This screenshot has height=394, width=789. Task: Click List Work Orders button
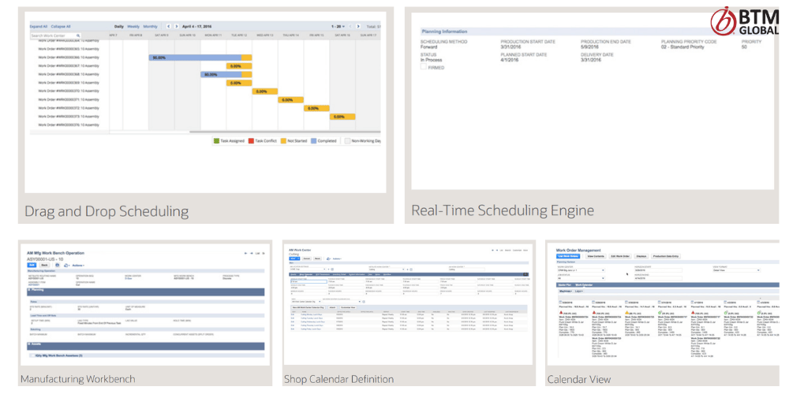[x=568, y=256]
